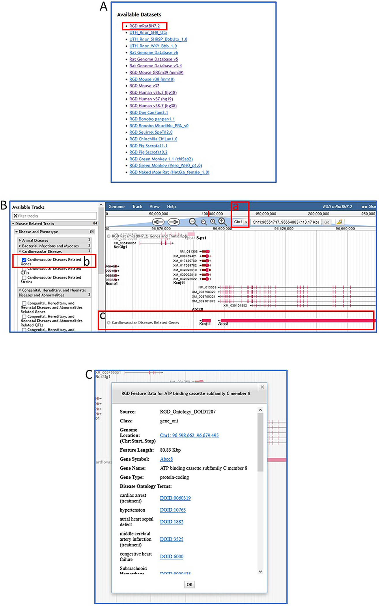Open RGD Chinchilla ChiLan1.0 dataset
Screen dimensions: 379x606
(153, 139)
